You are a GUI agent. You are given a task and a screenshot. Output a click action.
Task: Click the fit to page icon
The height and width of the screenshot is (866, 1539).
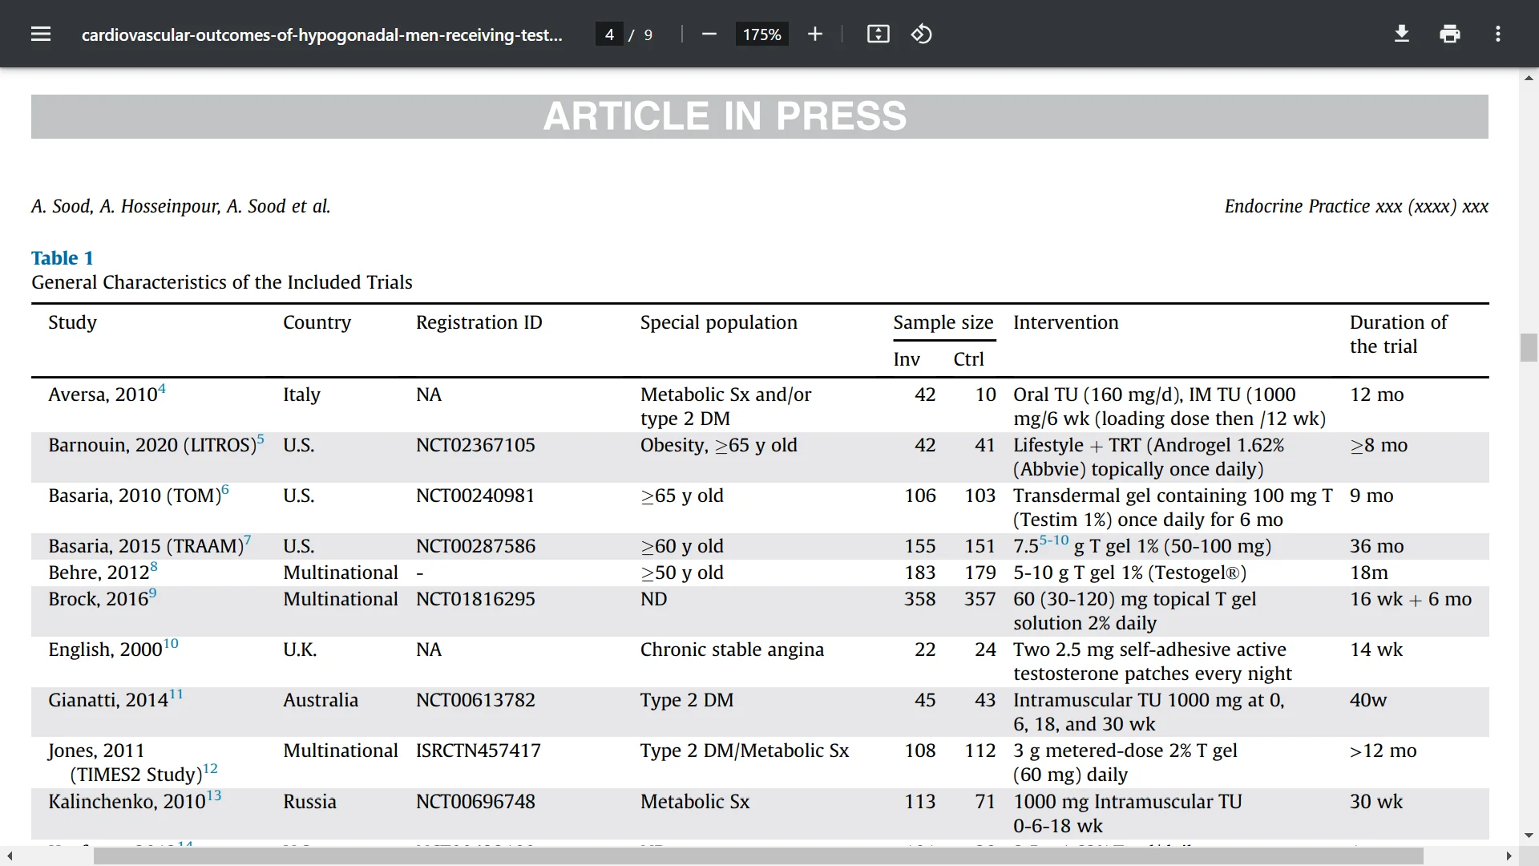[x=879, y=34]
